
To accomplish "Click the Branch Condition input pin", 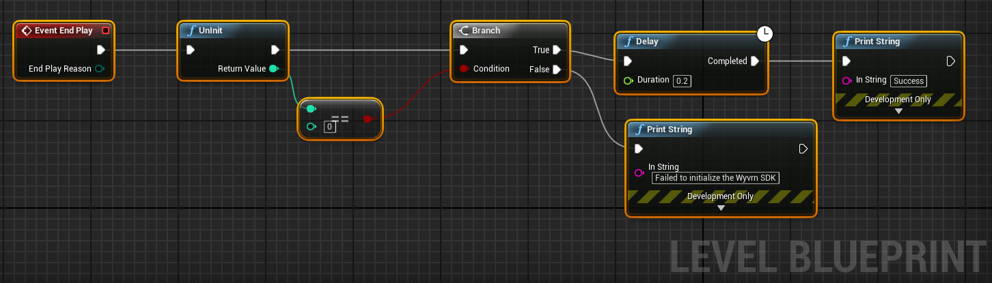I will pos(464,69).
